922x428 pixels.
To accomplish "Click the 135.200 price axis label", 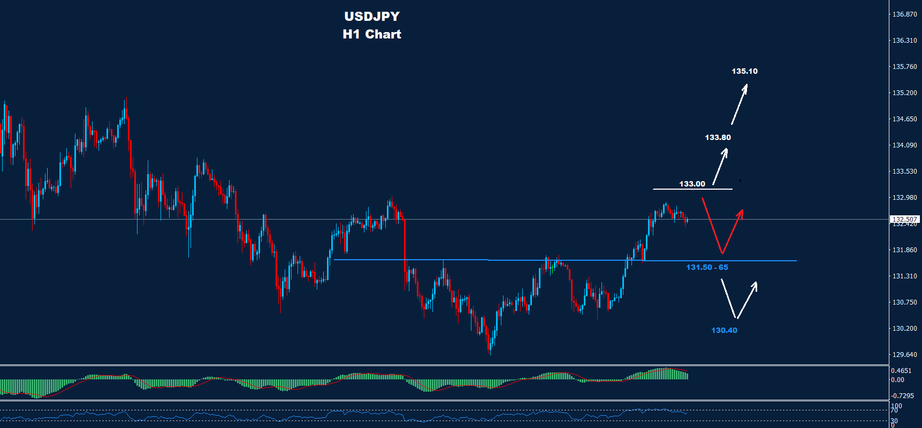I will (904, 93).
